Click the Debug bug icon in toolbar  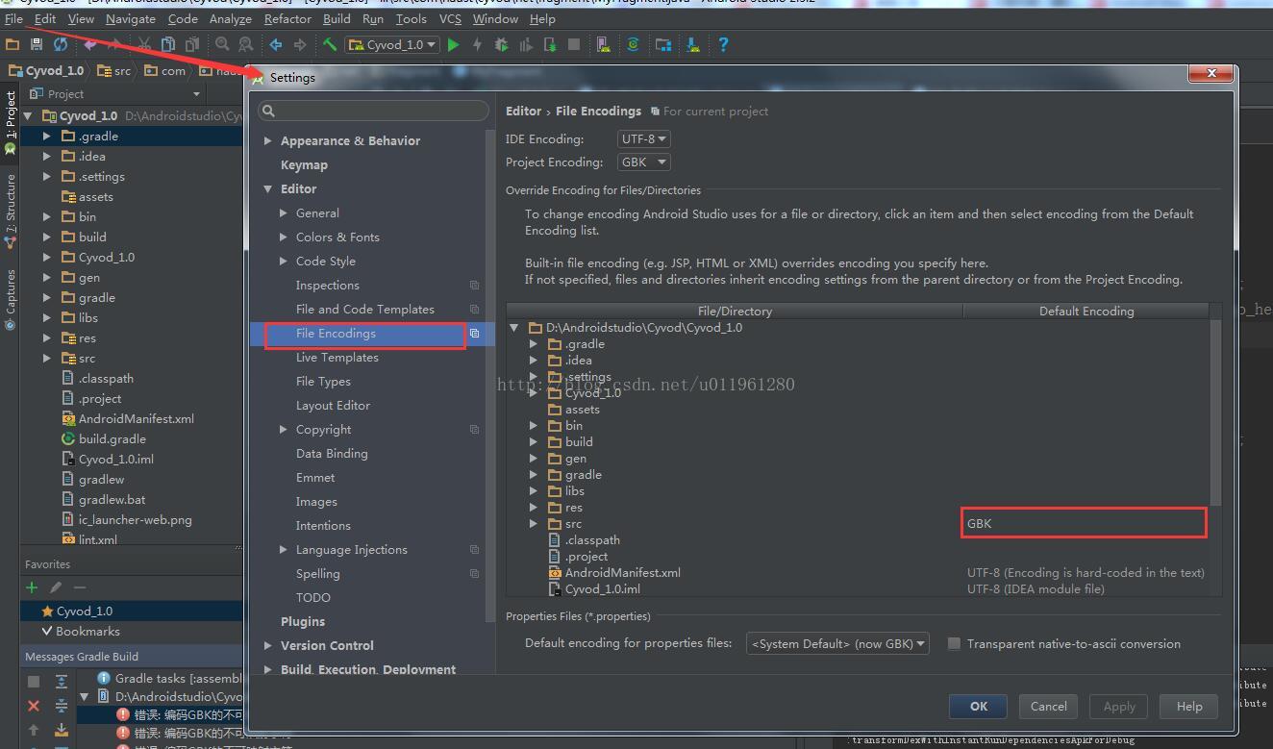(501, 44)
